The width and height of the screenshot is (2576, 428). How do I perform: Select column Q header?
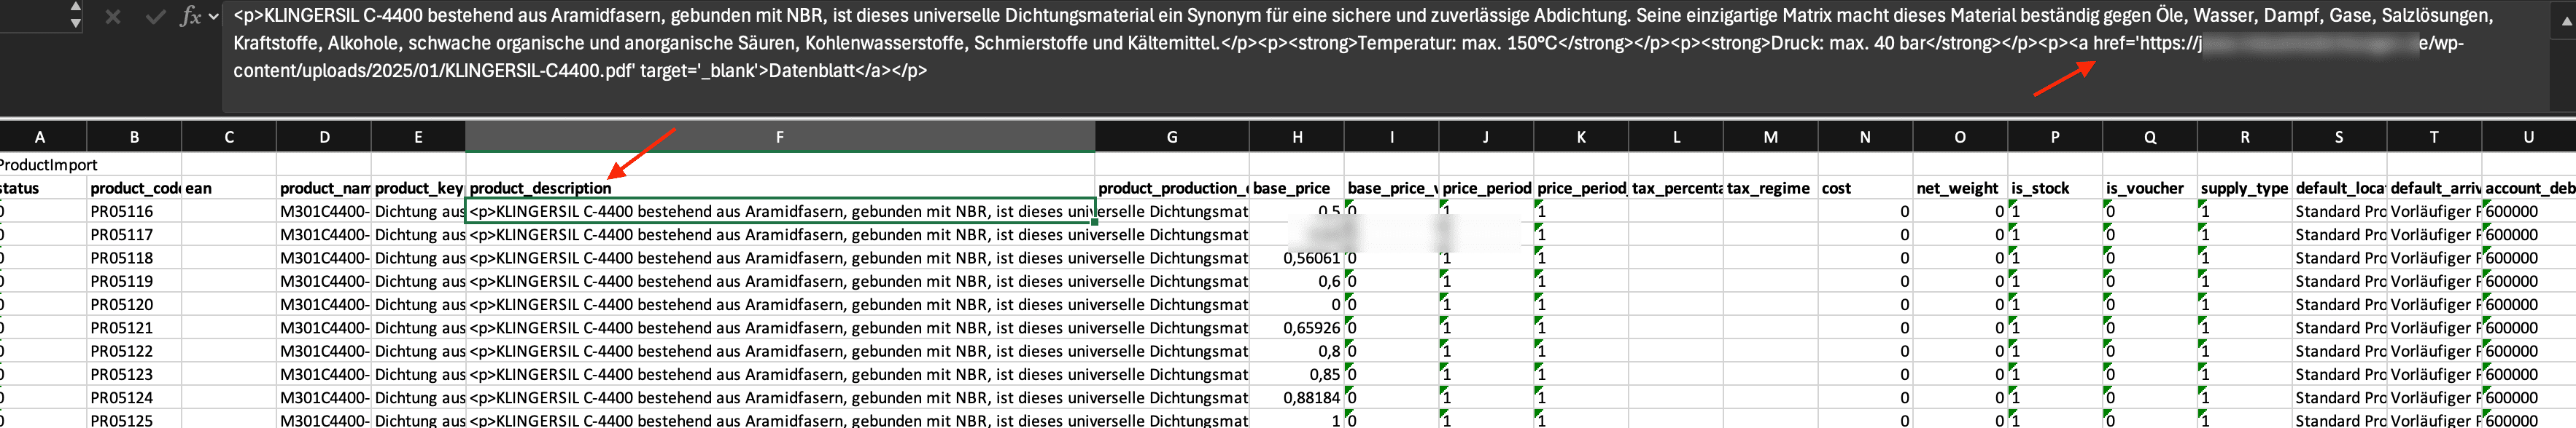coord(2150,137)
